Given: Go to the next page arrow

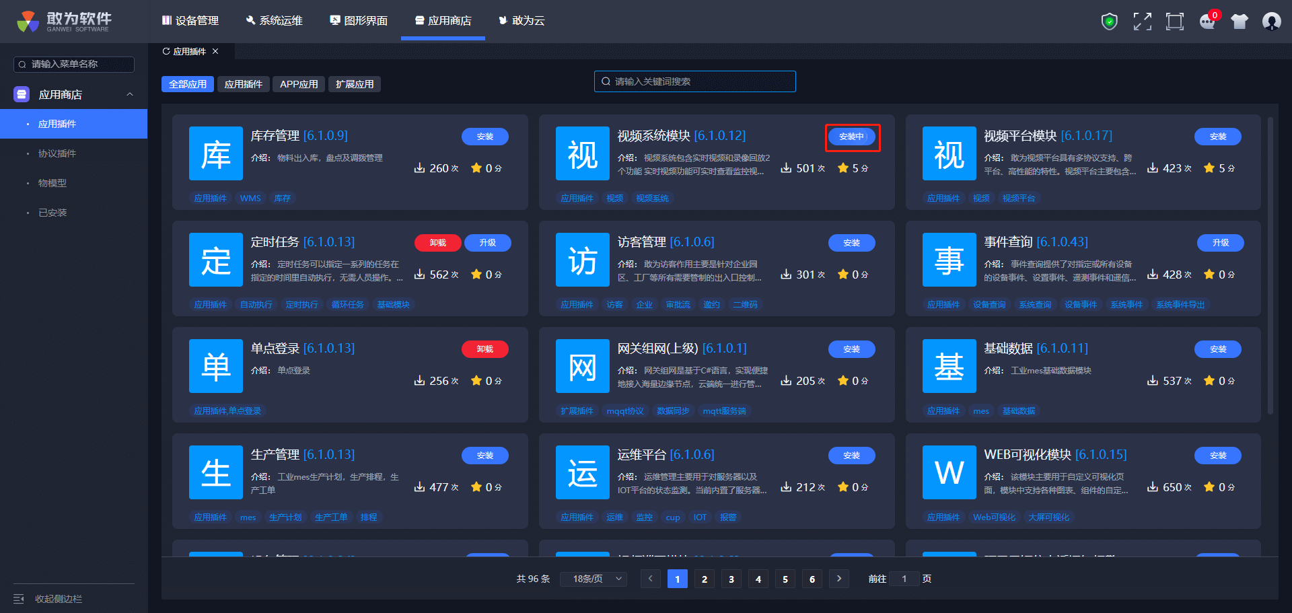Looking at the screenshot, I should [839, 579].
